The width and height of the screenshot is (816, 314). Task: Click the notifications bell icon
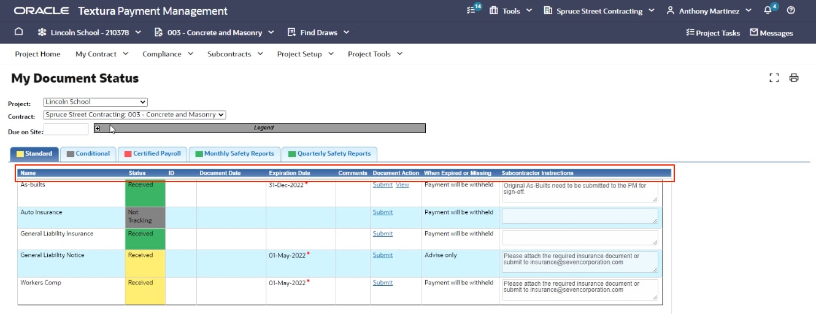[x=768, y=10]
